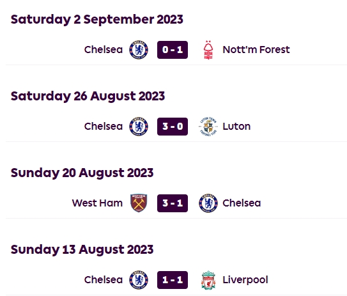Click Chelsea crest in Luton match
The width and height of the screenshot is (347, 296).
[139, 127]
